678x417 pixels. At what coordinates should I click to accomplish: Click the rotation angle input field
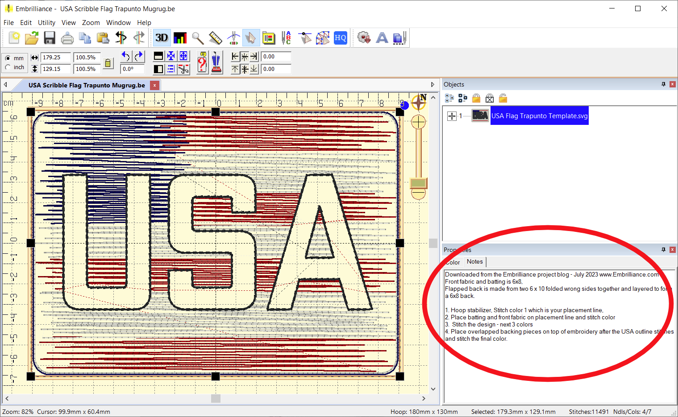point(133,69)
